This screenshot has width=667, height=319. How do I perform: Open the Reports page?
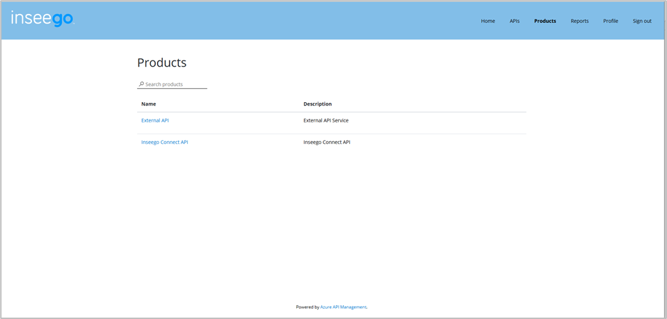579,21
